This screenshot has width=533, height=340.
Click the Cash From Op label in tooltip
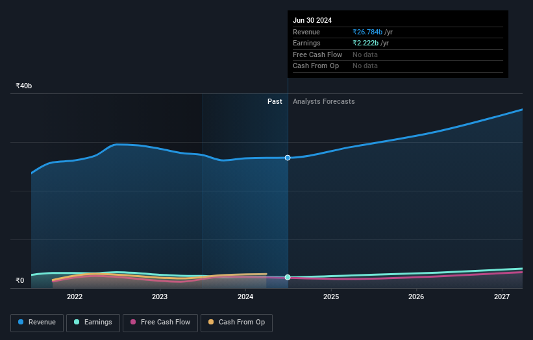tap(316, 66)
